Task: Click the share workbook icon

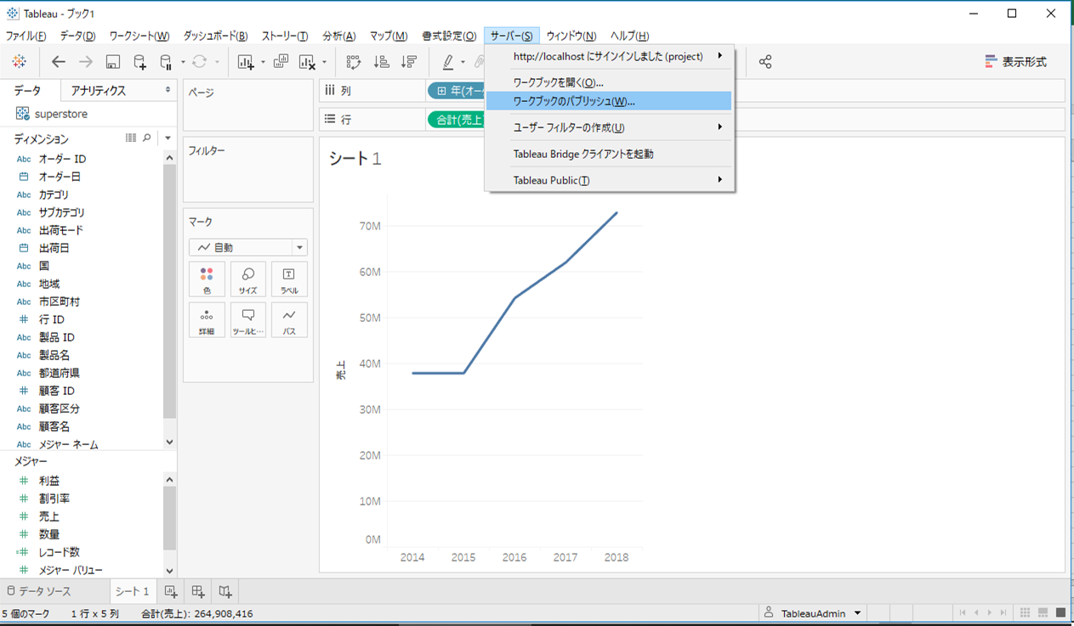Action: 765,61
